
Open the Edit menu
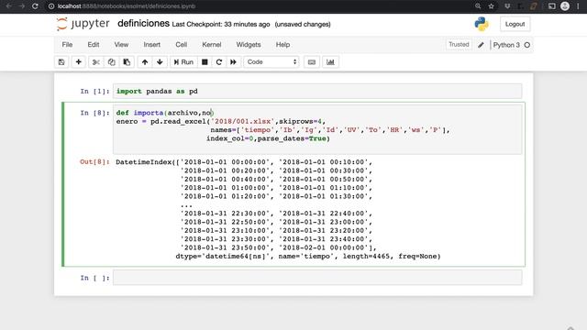(x=94, y=45)
